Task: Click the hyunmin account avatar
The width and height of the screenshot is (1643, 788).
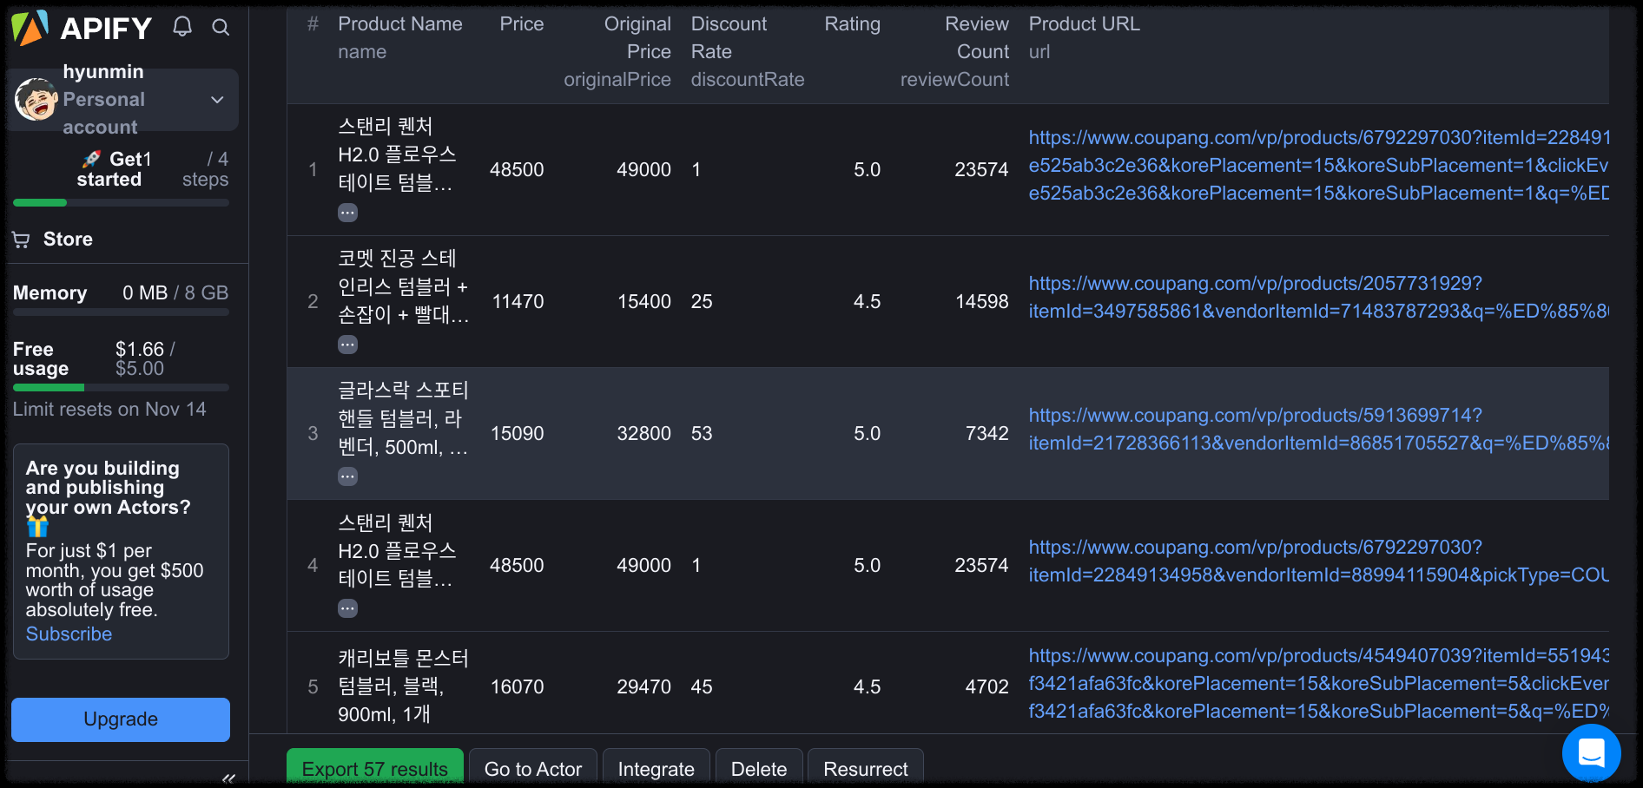Action: (x=36, y=99)
